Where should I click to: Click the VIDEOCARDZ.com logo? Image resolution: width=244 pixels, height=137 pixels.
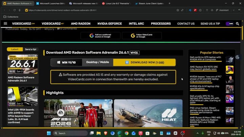[x=23, y=24]
